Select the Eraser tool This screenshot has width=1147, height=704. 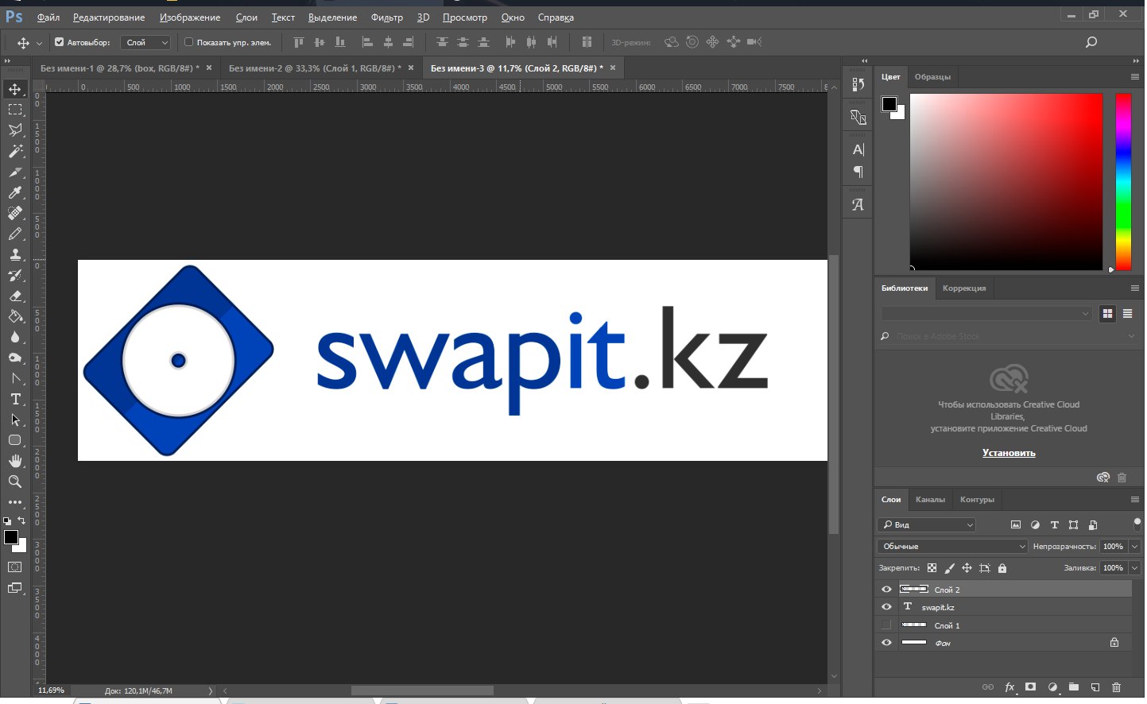[x=15, y=296]
